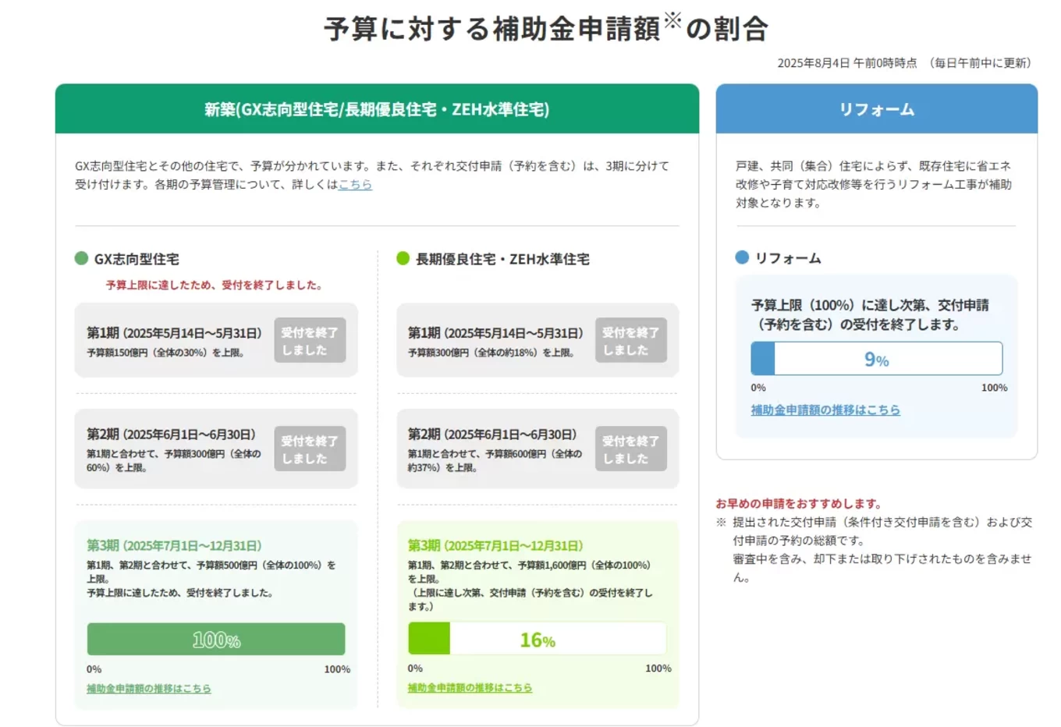Click GX 第1期 (2025年5月14日〜5月31日) text

174,333
